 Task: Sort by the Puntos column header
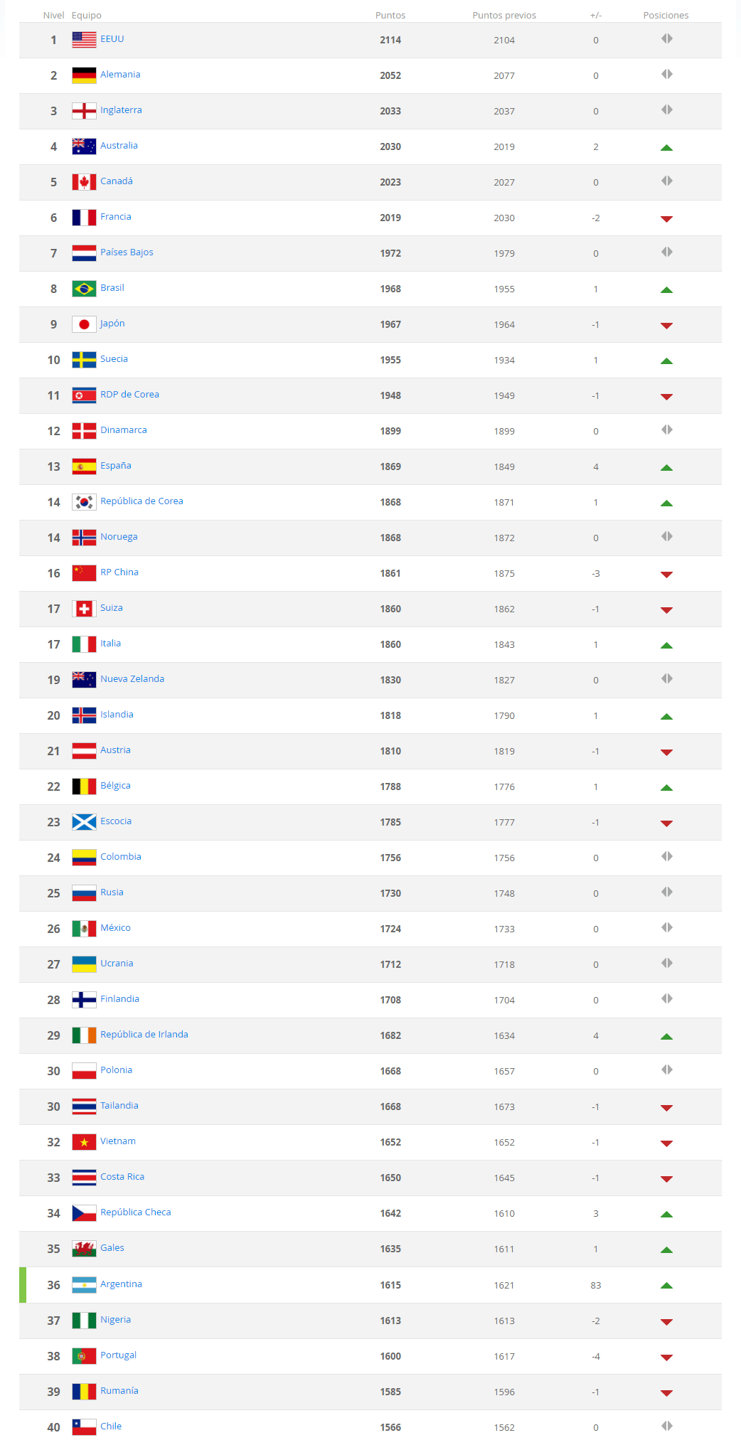pos(390,15)
